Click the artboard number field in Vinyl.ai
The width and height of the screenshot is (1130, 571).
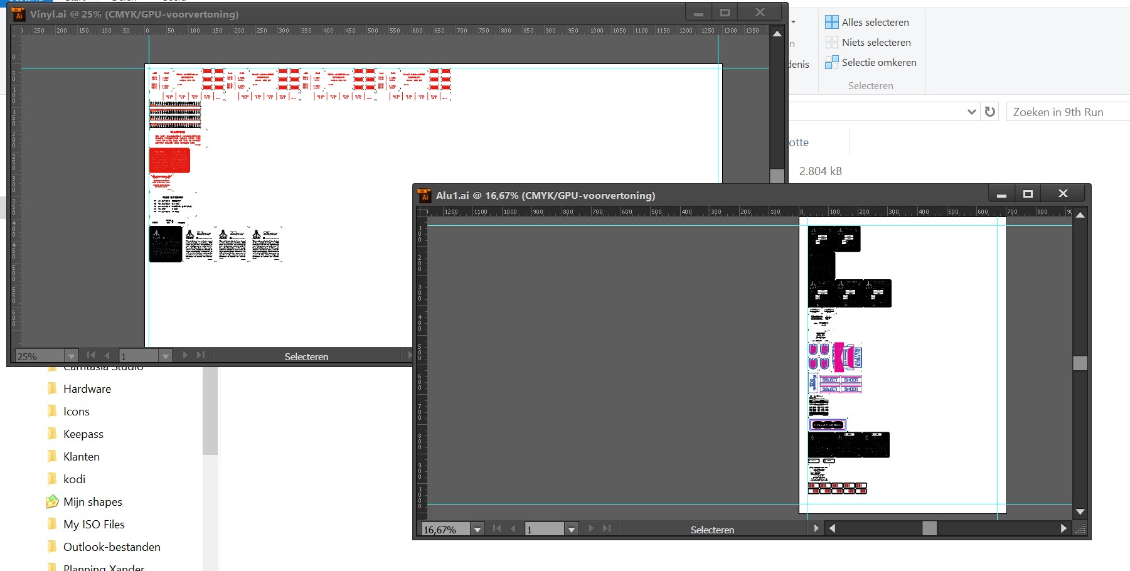click(x=139, y=356)
